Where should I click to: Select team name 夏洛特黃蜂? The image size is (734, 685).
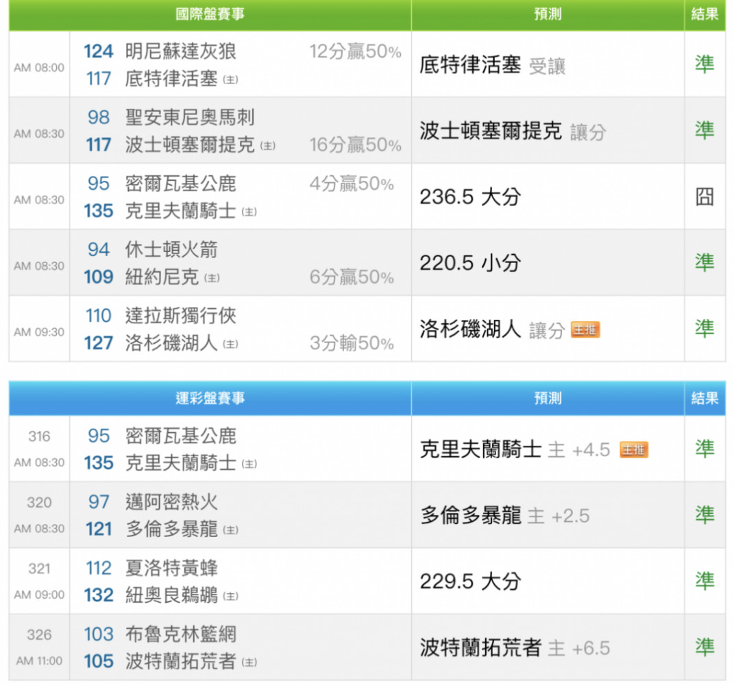coord(171,569)
